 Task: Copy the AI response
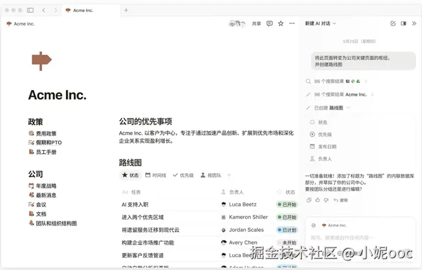click(309, 200)
